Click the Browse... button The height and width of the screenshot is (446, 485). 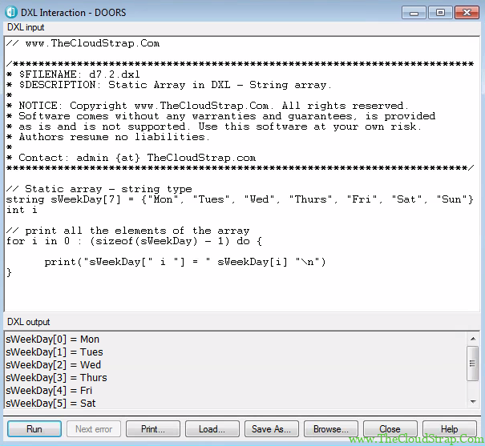[331, 429]
